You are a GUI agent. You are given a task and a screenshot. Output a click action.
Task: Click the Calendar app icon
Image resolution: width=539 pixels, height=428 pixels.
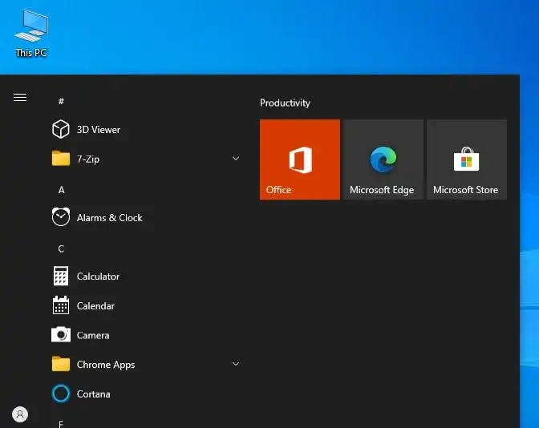pos(61,305)
